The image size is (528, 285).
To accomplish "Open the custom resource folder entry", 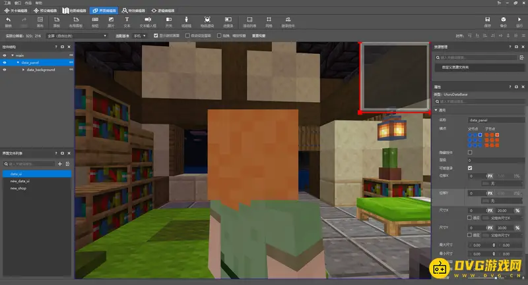I will [x=478, y=67].
